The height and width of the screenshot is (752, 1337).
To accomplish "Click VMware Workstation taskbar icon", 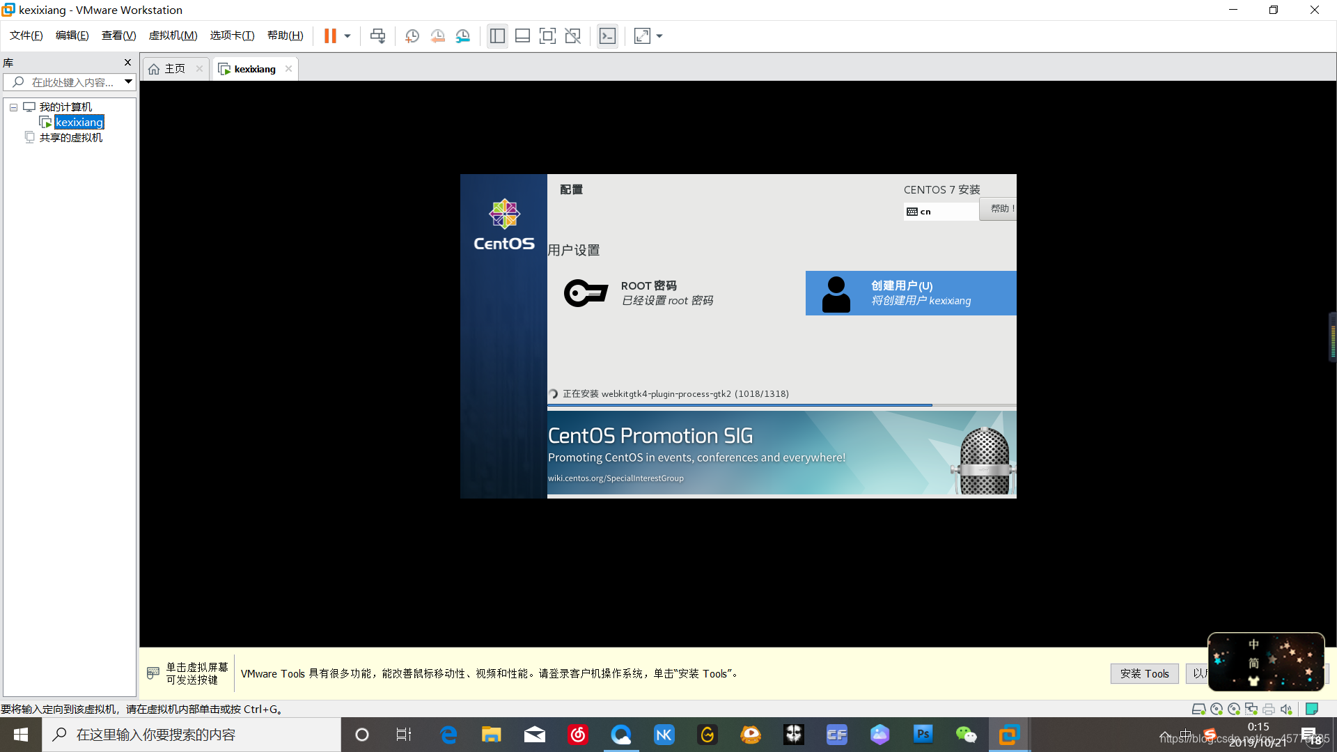I will pyautogui.click(x=1009, y=735).
